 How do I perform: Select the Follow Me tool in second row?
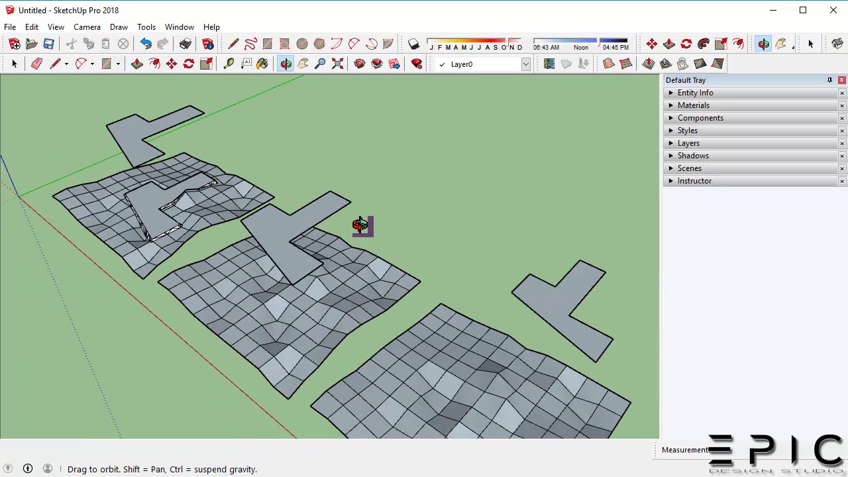[154, 64]
